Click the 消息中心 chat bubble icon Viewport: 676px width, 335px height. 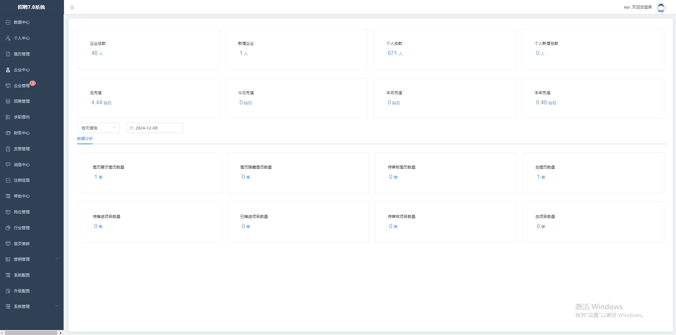[8, 165]
